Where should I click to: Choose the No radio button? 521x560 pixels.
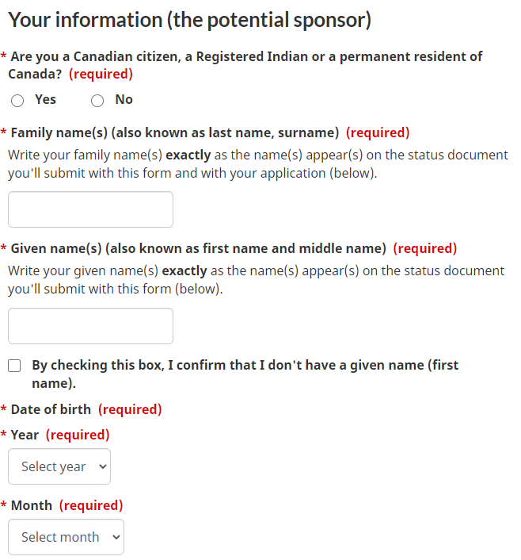click(97, 101)
